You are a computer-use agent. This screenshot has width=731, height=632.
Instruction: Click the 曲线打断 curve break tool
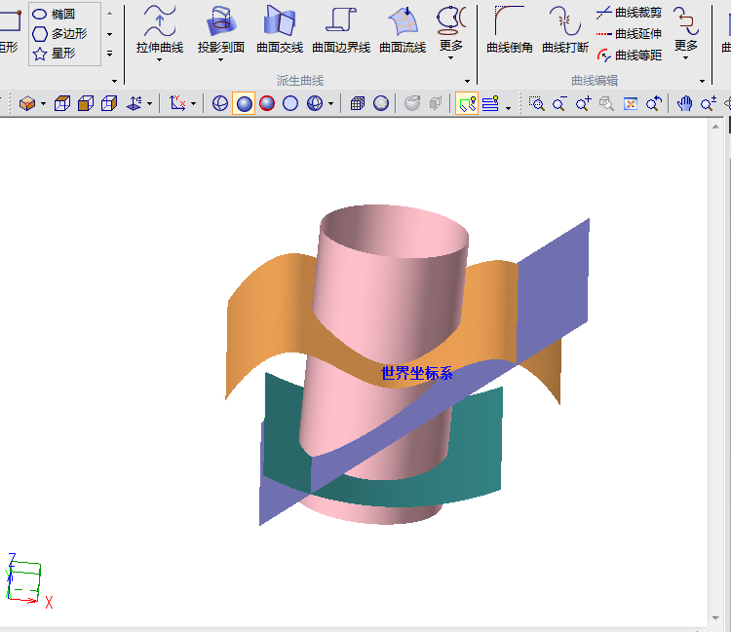click(x=565, y=28)
